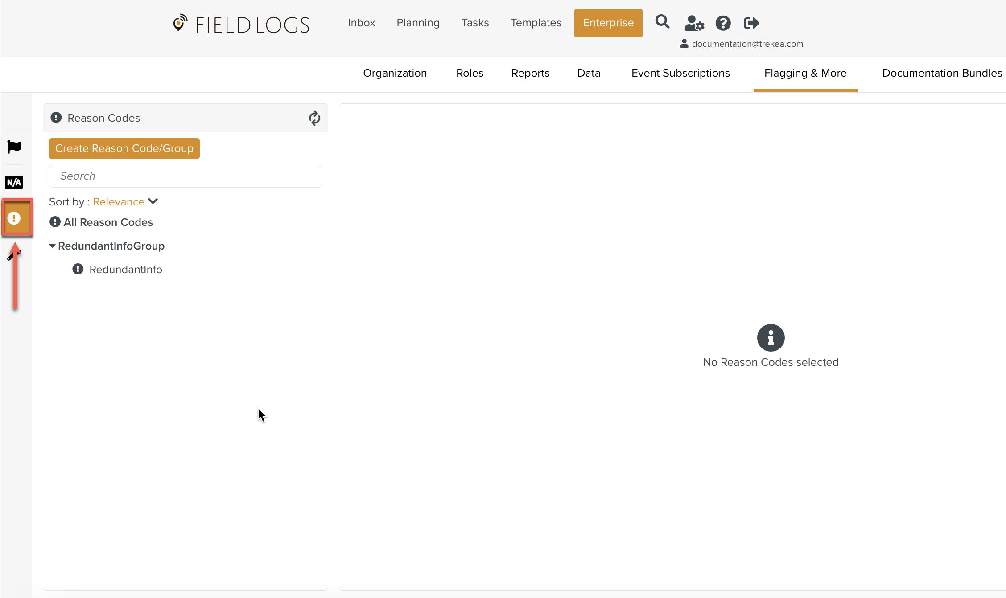The height and width of the screenshot is (598, 1006).
Task: Click the FieldLogs logo
Action: coord(241,24)
